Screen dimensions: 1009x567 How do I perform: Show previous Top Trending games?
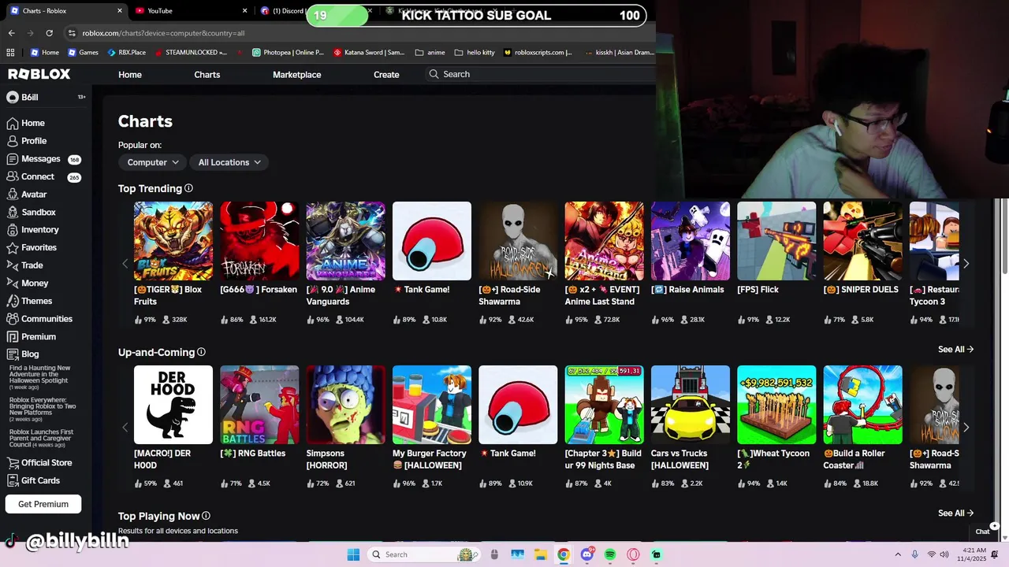pos(125,264)
